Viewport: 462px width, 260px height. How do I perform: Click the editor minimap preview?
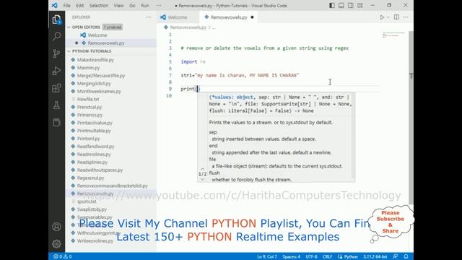(x=393, y=35)
